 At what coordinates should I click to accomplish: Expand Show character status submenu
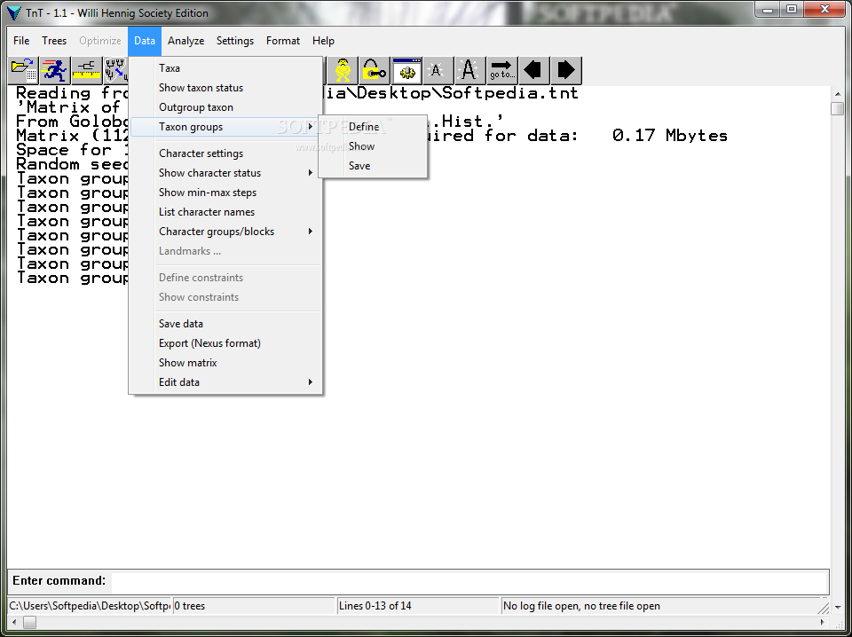(225, 173)
